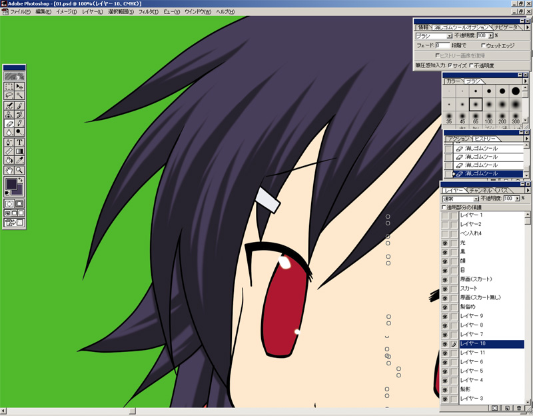Open the history palette flyout menu
This screenshot has height=416, width=533.
[x=526, y=139]
